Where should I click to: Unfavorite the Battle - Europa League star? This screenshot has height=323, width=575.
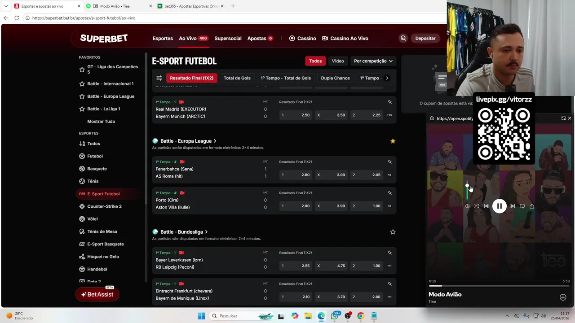[x=393, y=141]
